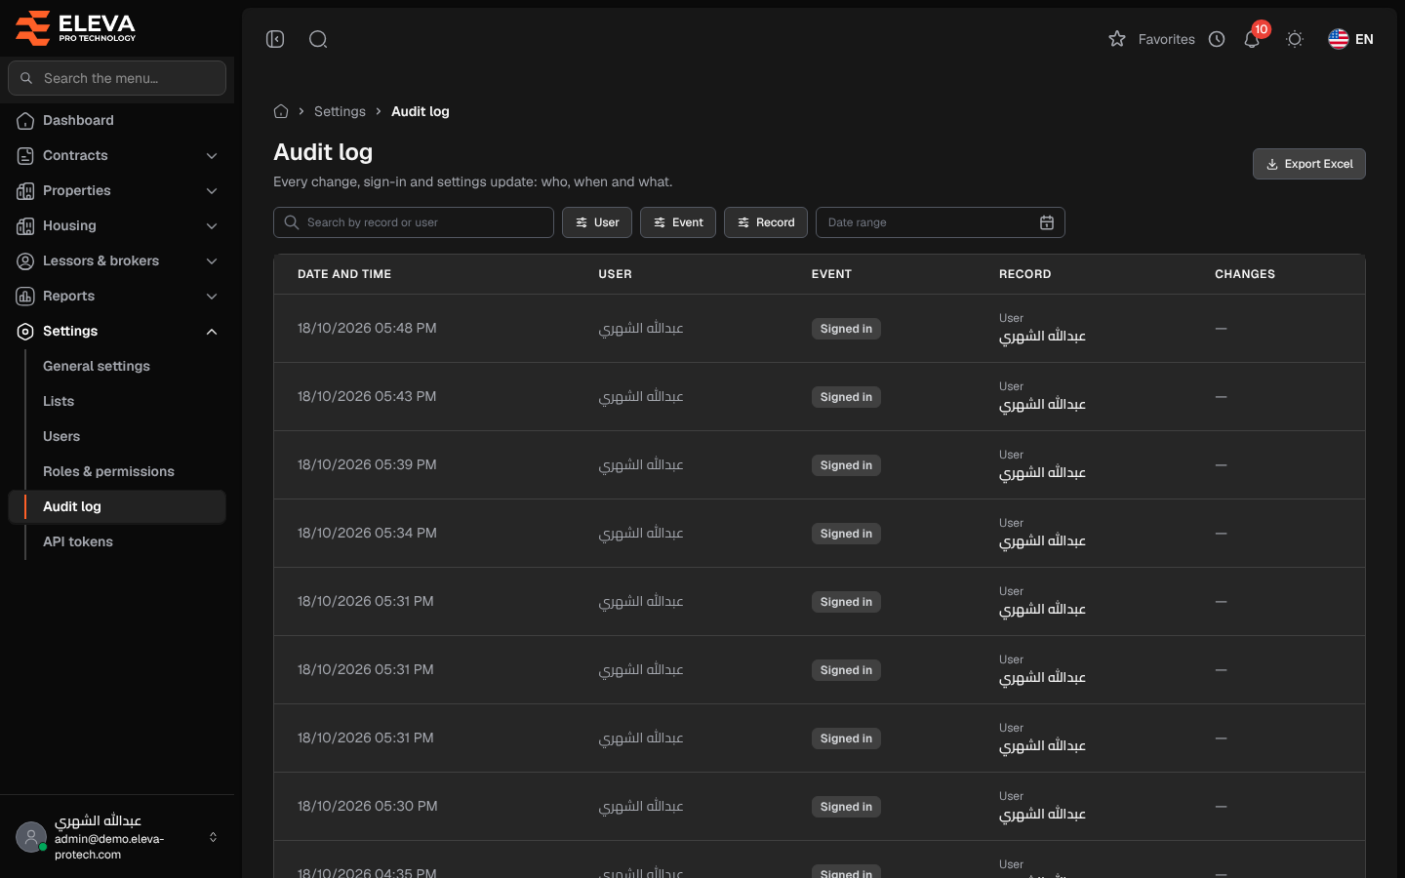Viewport: 1405px width, 878px height.
Task: Click the 'Signed in' badge for 05:48 PM row
Action: click(x=846, y=329)
